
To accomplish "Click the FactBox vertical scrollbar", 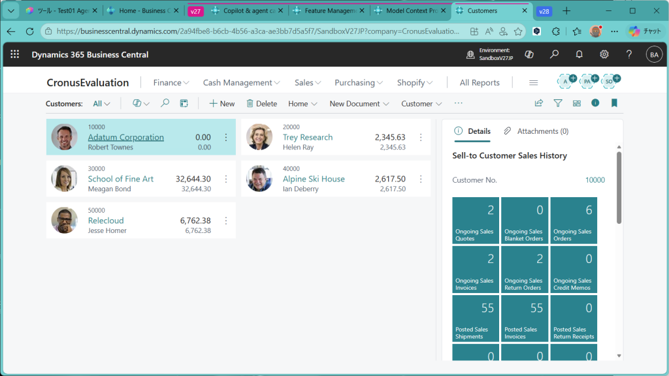I will [619, 189].
